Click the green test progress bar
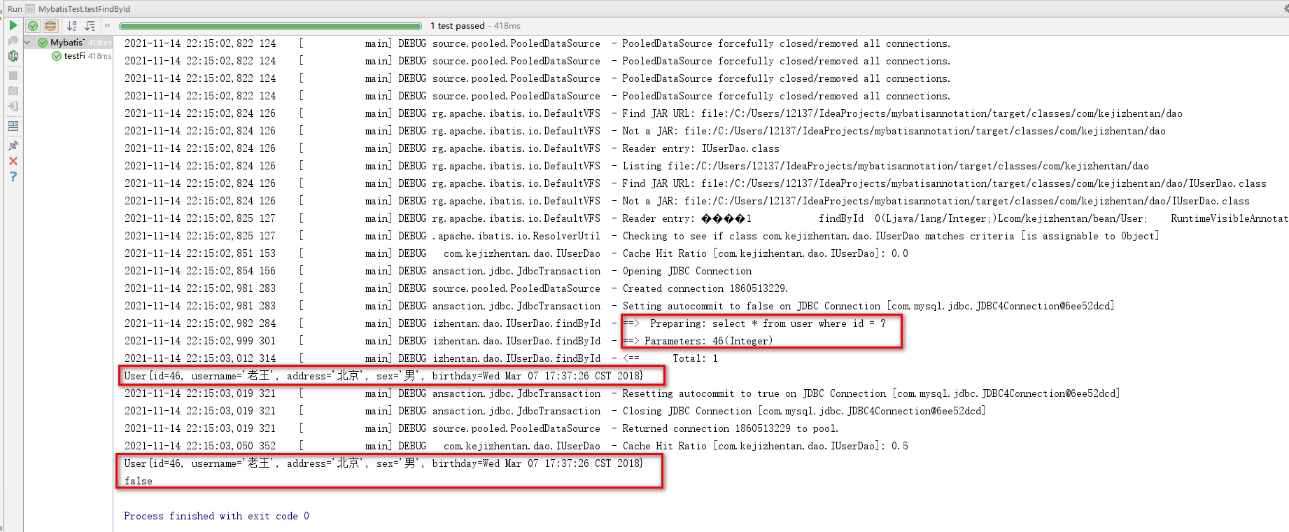1289x532 pixels. pyautogui.click(x=270, y=26)
